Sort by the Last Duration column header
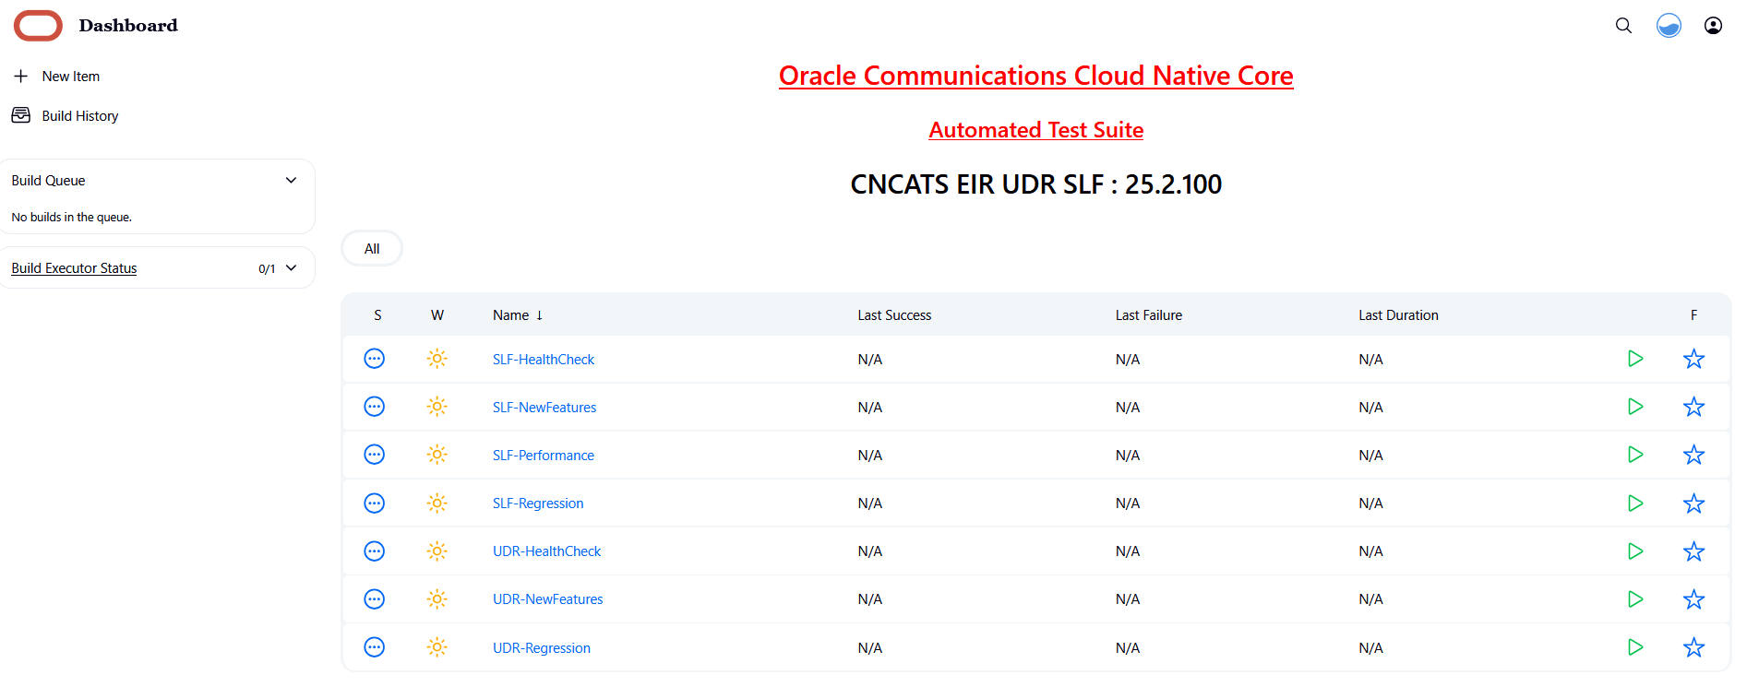Screen dimensions: 1747x687 pos(1398,315)
